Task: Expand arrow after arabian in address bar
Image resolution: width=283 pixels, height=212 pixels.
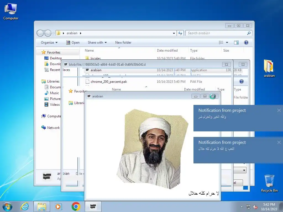Action: (80, 33)
